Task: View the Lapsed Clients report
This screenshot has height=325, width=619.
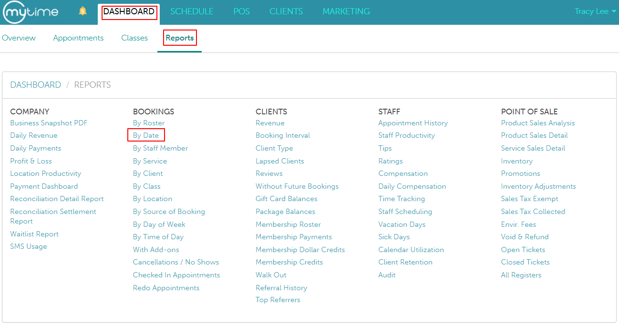Action: (280, 161)
